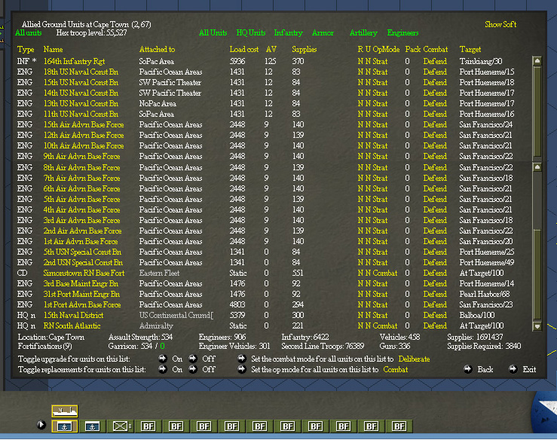Open 164th Infantry Rgt unit details
Image resolution: width=557 pixels, height=440 pixels.
[x=74, y=62]
